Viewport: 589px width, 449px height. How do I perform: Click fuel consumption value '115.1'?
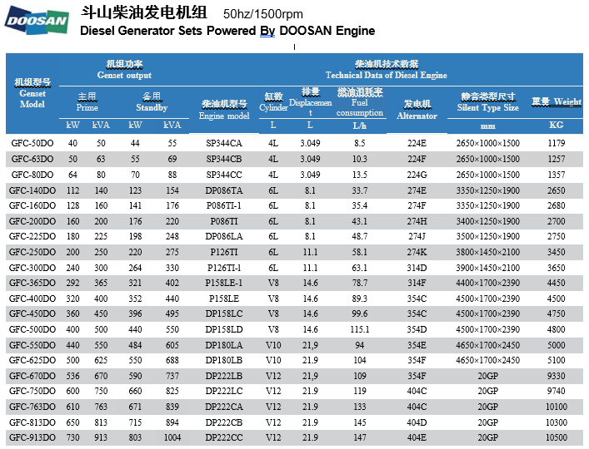(360, 329)
